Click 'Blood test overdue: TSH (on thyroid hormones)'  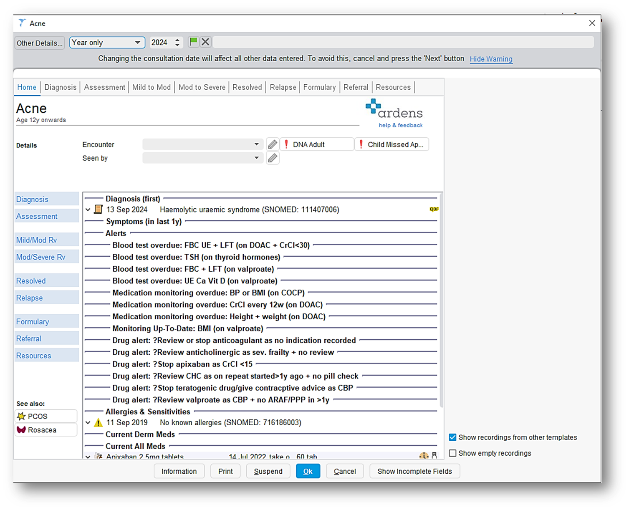(196, 257)
